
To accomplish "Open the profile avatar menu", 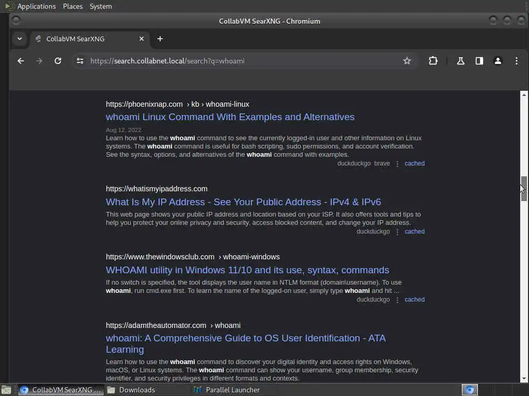I will [x=497, y=61].
